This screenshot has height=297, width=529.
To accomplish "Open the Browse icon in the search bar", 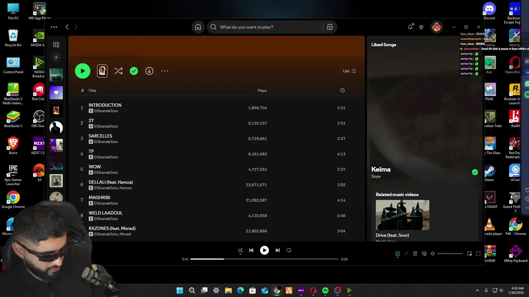I will click(330, 27).
